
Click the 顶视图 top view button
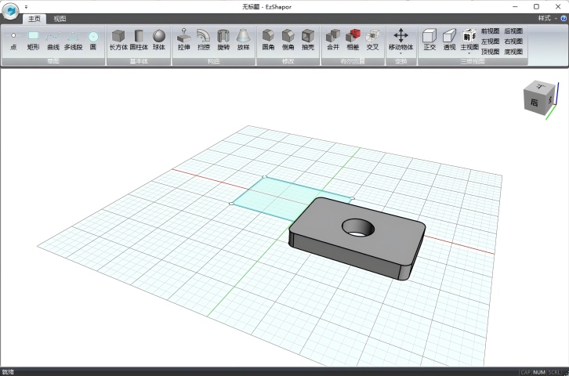point(490,51)
